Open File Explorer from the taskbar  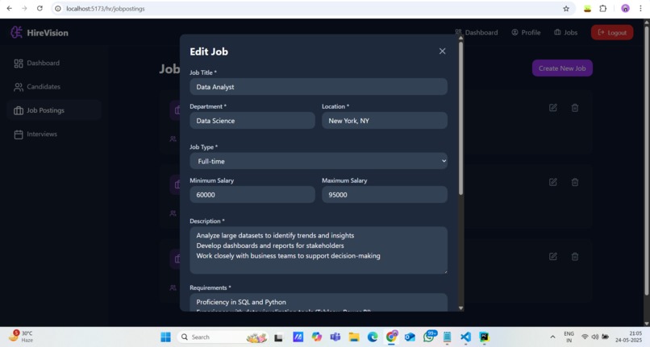353,337
